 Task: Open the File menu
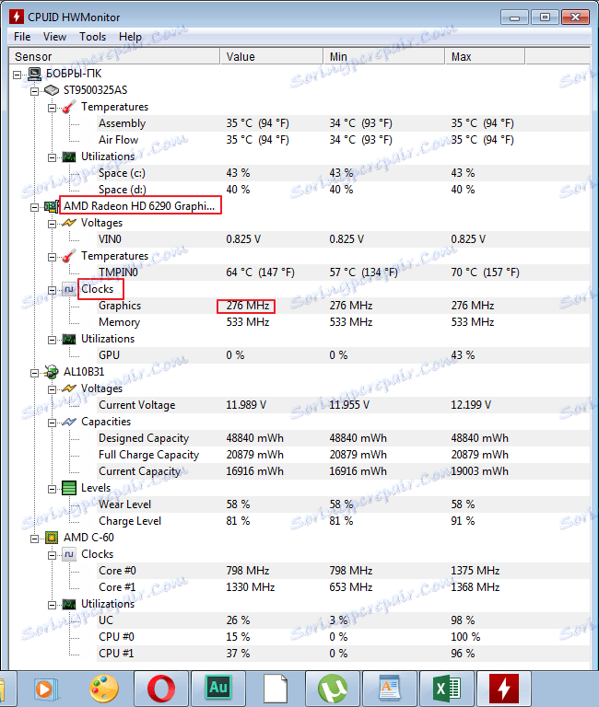tap(22, 37)
